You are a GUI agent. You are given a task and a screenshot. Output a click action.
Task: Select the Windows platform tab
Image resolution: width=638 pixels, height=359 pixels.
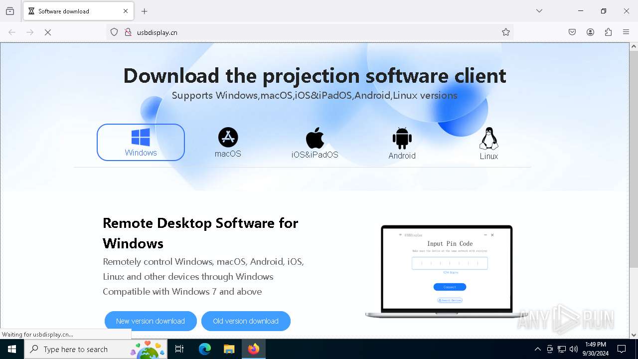141,142
